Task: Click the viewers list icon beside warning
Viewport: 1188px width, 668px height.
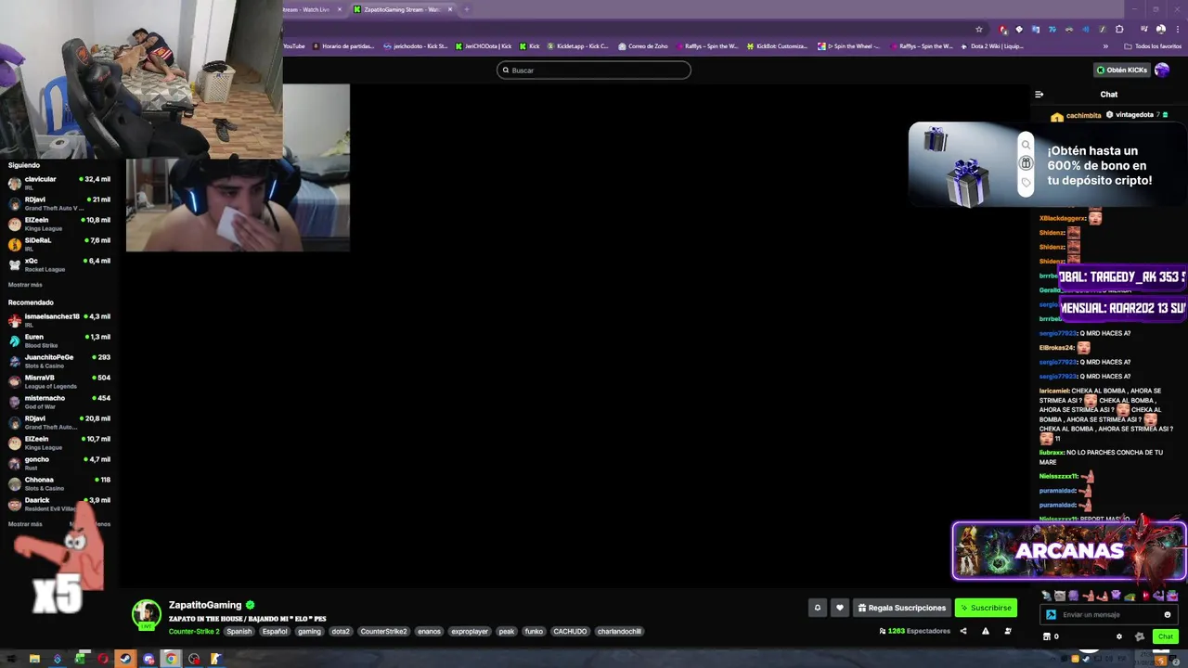Action: click(x=1008, y=631)
